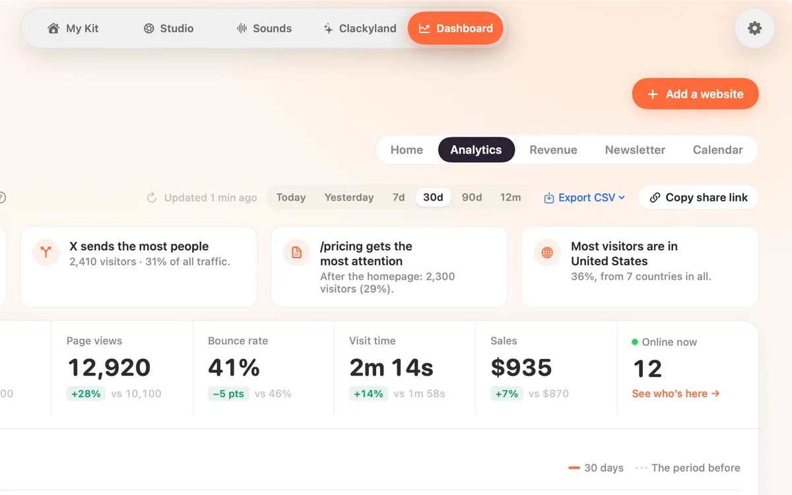
Task: Click the +28% page views badge
Action: coord(86,393)
